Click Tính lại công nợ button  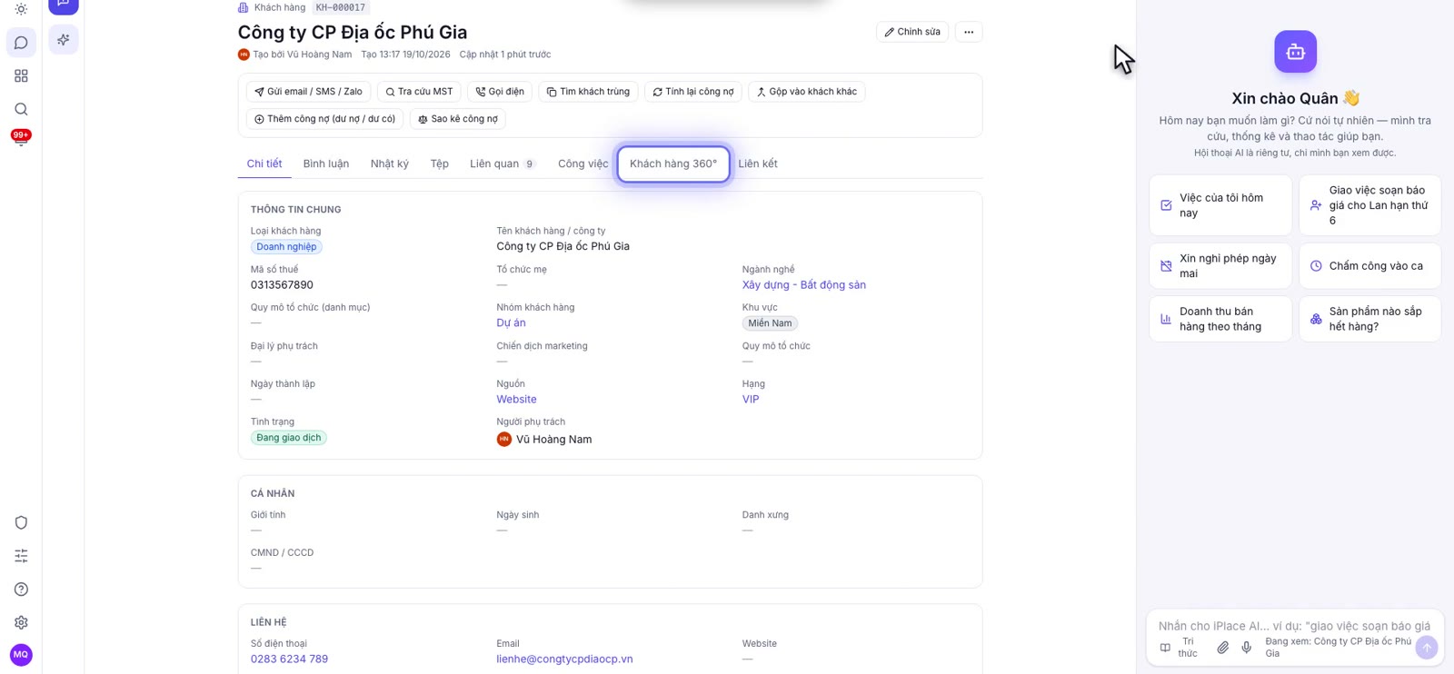point(693,92)
